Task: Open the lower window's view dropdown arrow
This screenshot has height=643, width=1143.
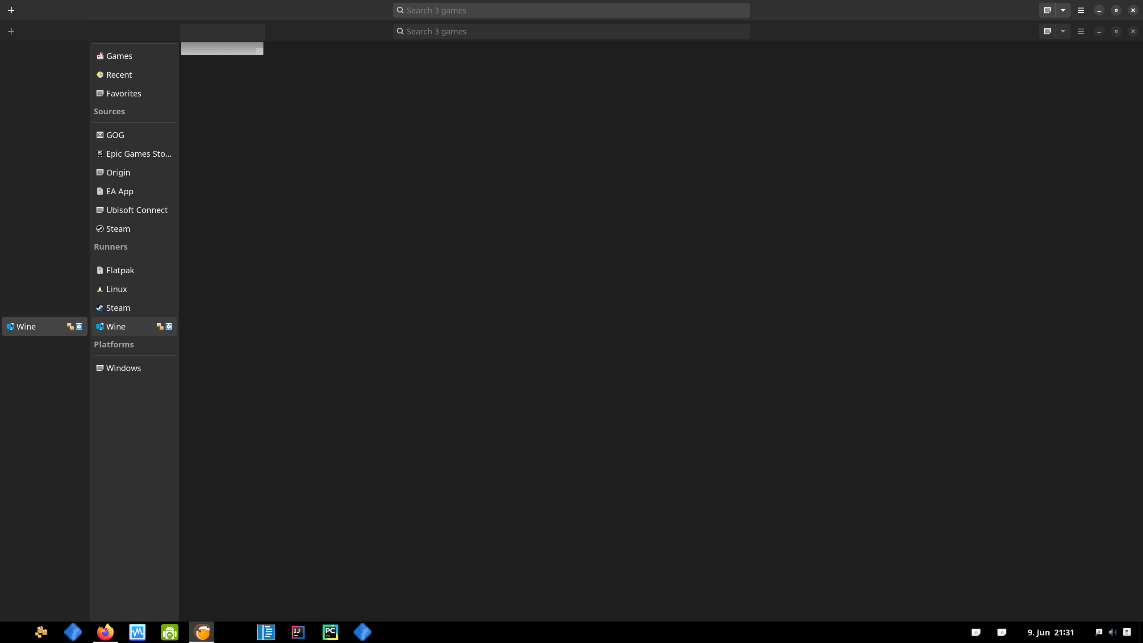Action: [1063, 31]
